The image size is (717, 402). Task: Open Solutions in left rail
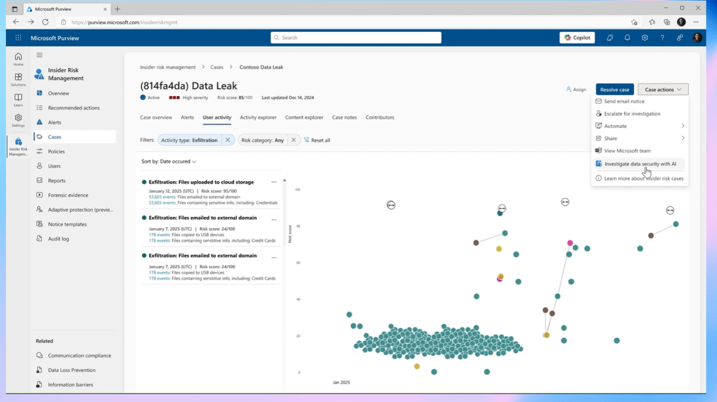[x=18, y=79]
